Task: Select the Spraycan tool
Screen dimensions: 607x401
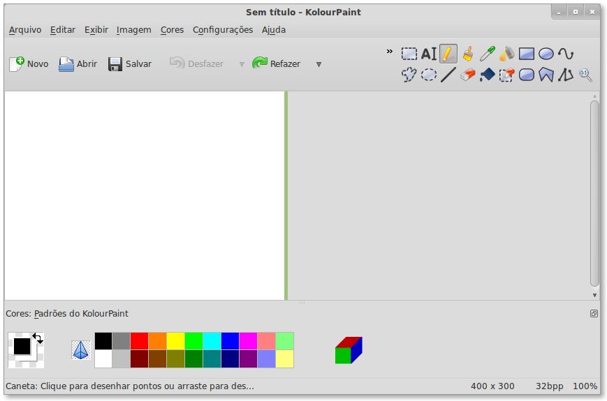Action: [506, 54]
